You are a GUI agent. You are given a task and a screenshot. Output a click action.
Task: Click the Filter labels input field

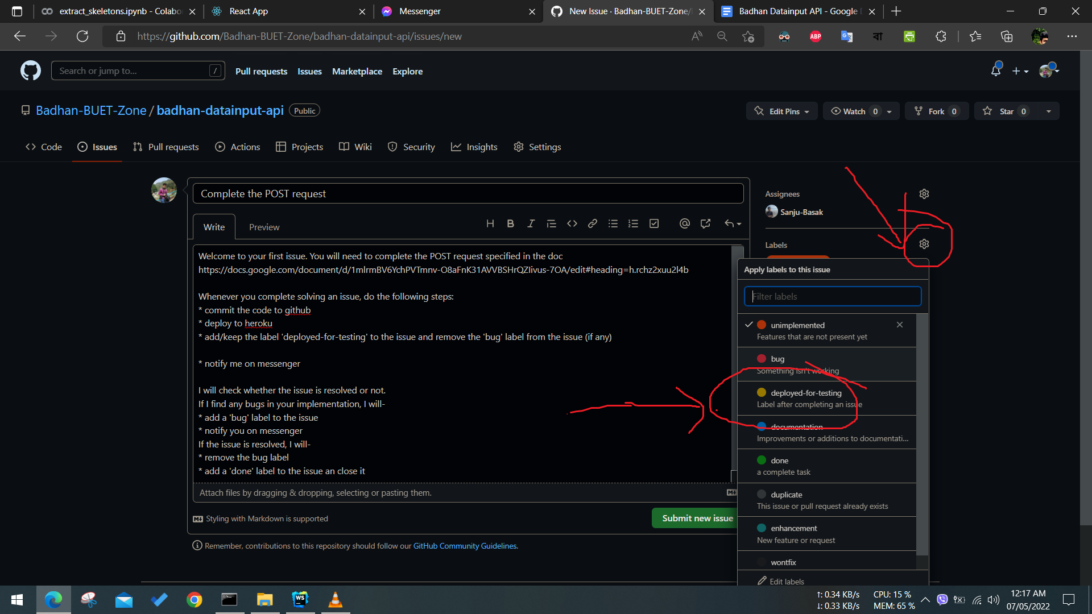pos(832,296)
